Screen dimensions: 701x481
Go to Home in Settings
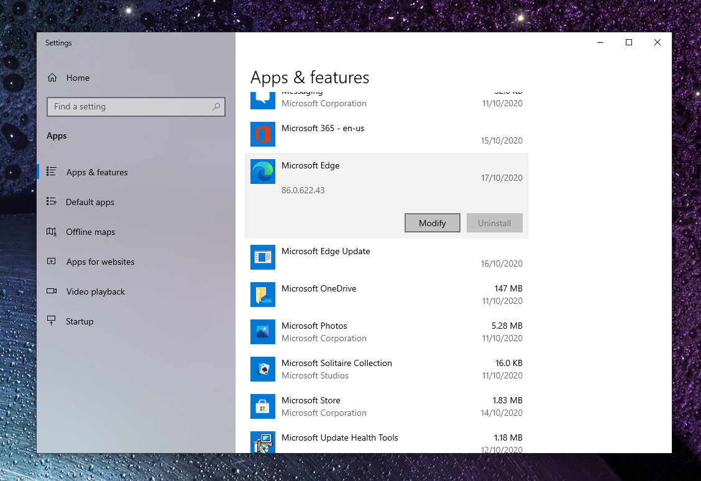click(x=78, y=78)
